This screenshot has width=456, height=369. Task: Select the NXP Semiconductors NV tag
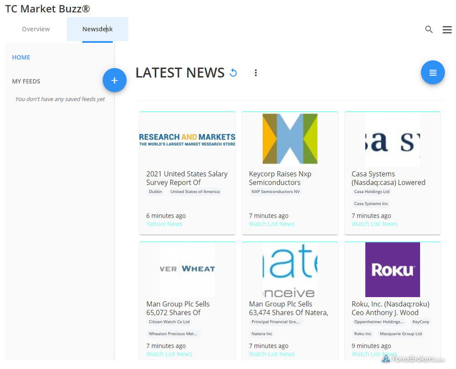pyautogui.click(x=275, y=192)
